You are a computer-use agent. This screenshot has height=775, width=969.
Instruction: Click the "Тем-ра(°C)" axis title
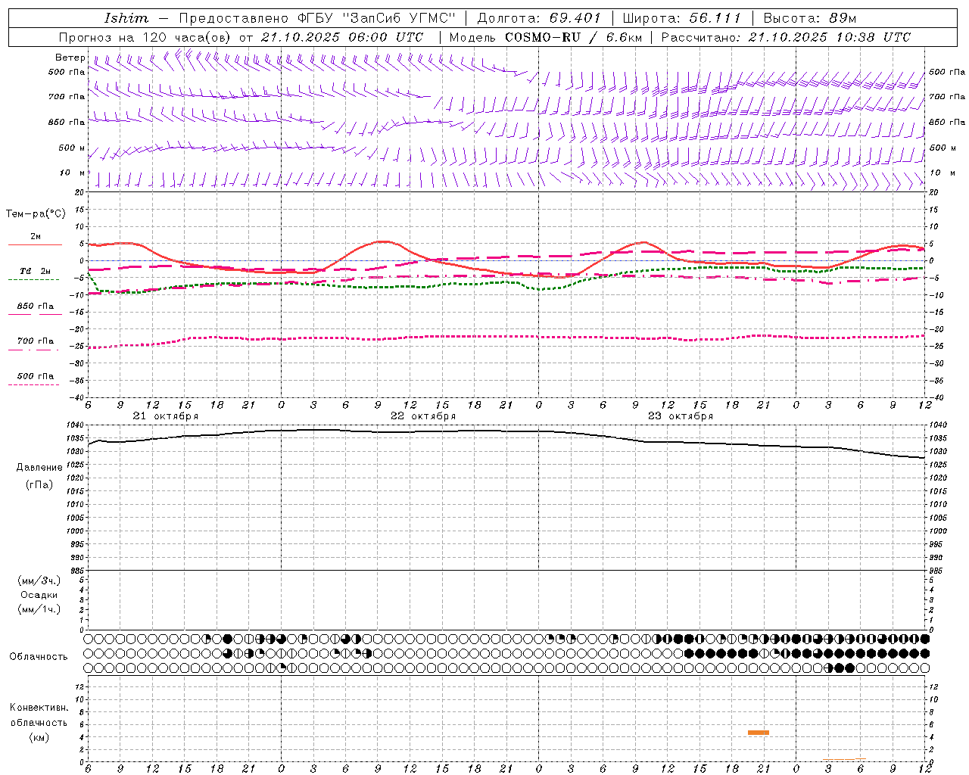pyautogui.click(x=36, y=213)
